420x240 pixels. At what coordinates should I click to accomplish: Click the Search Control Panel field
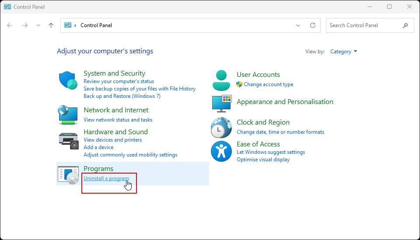pos(364,25)
